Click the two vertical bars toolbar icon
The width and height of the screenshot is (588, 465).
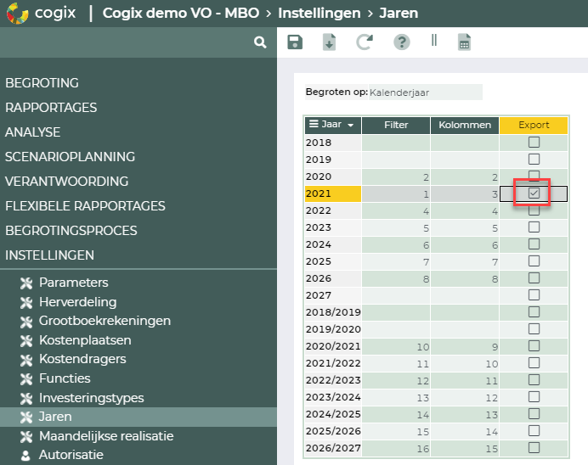tap(434, 40)
